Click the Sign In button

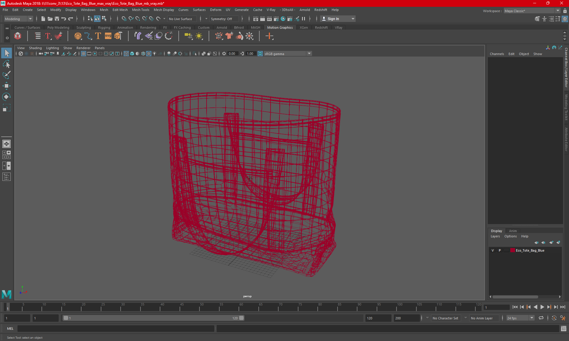point(333,19)
